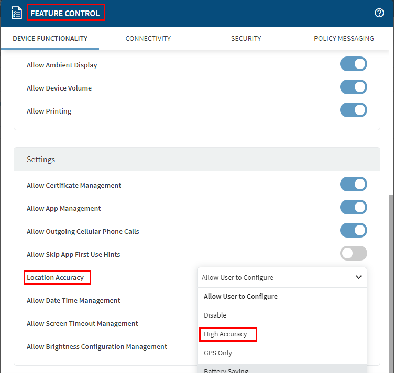
Task: Select GPS Only from the list
Action: click(218, 353)
